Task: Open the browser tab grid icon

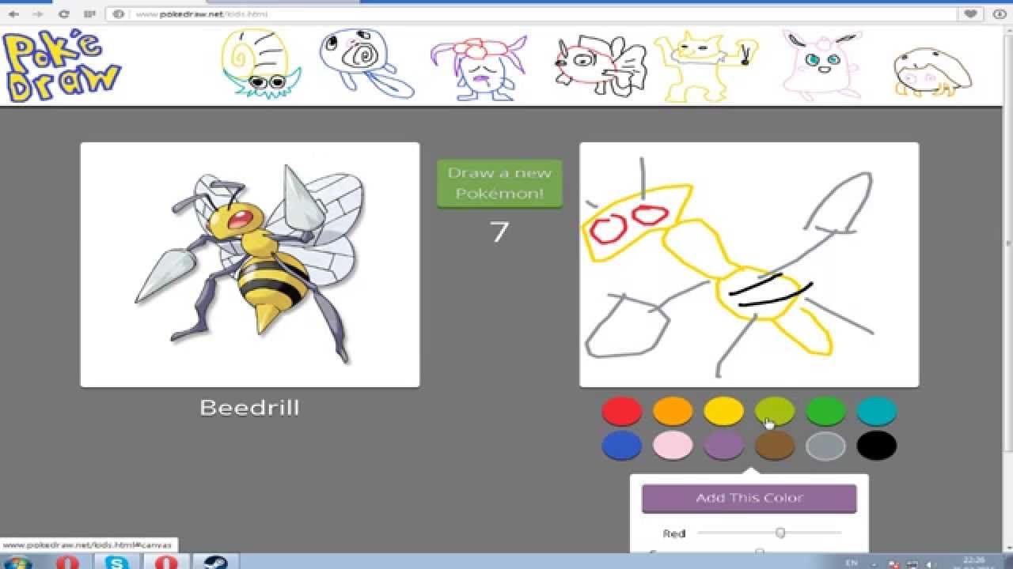Action: click(89, 14)
